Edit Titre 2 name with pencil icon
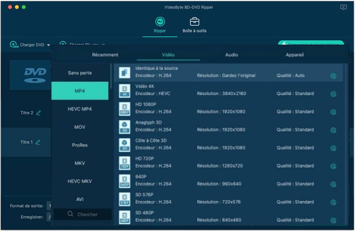This screenshot has width=355, height=231. (x=39, y=113)
